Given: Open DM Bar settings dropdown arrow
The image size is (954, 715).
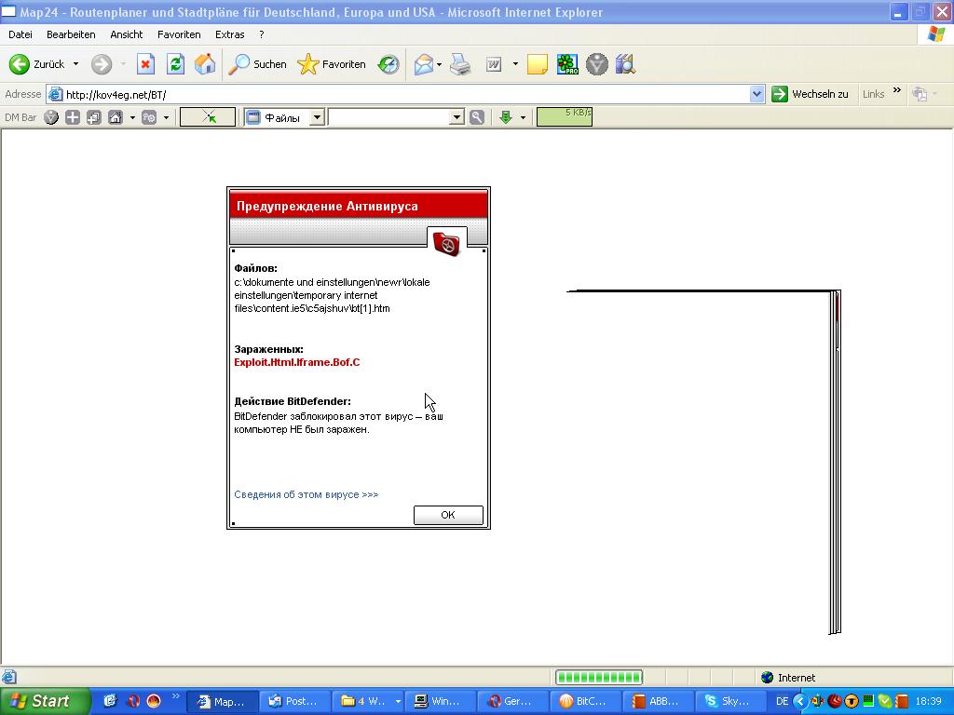Looking at the screenshot, I should coord(166,117).
